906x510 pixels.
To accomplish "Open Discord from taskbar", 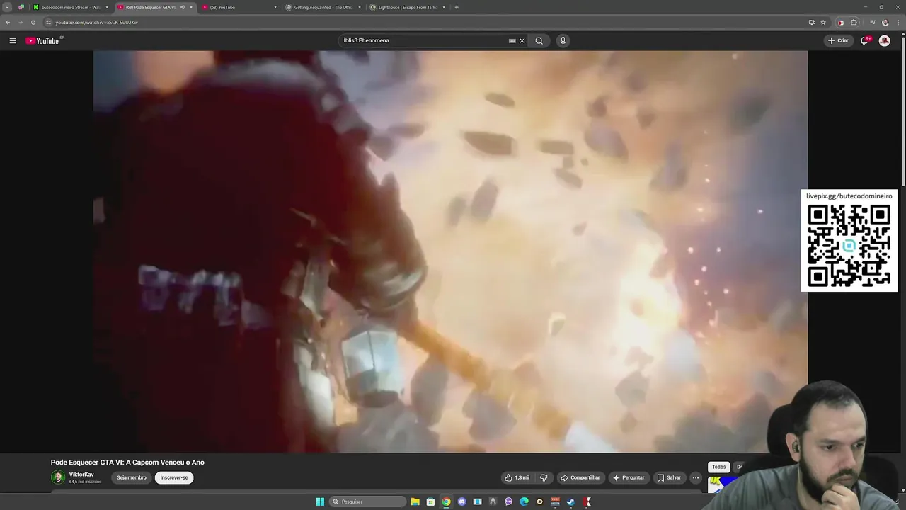I will coord(461,501).
